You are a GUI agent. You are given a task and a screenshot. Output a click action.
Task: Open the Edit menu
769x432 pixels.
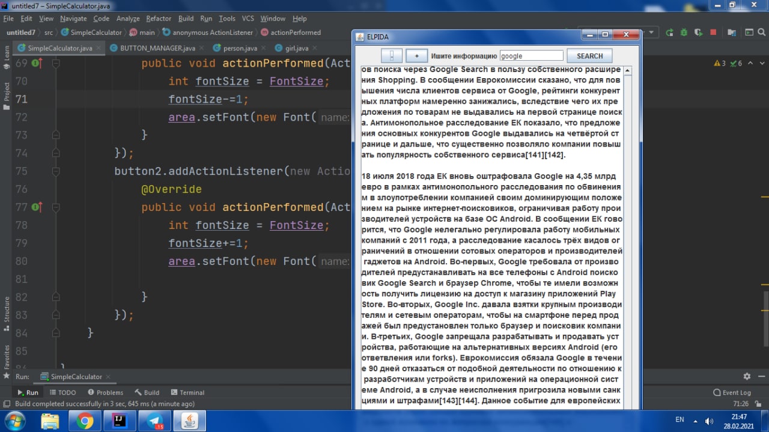coord(26,19)
